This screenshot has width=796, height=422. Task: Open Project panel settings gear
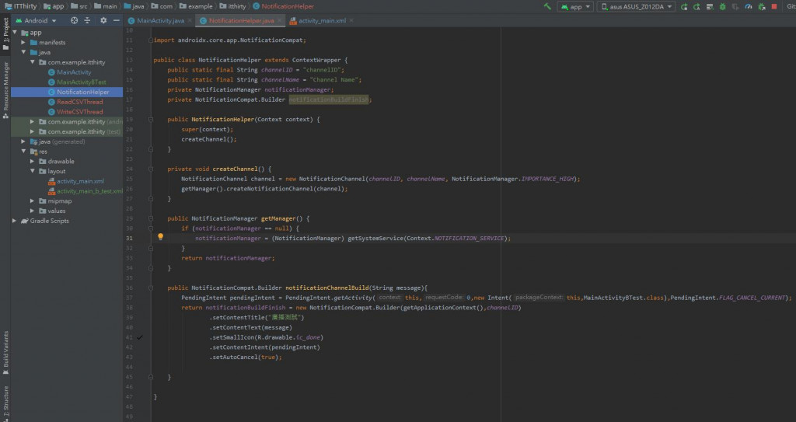(103, 21)
